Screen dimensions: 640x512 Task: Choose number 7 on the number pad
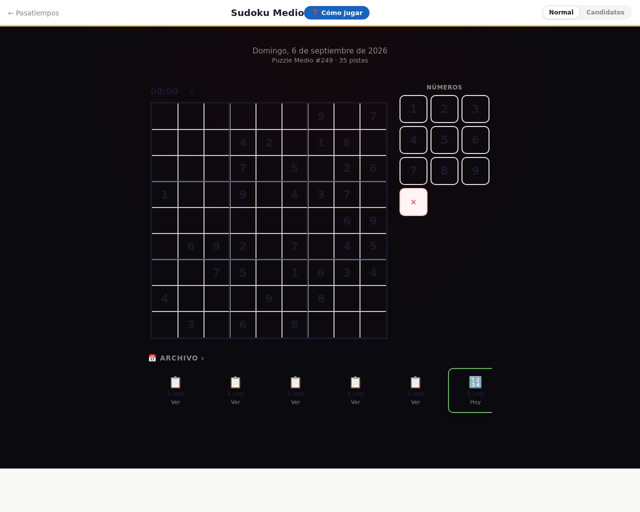[413, 171]
